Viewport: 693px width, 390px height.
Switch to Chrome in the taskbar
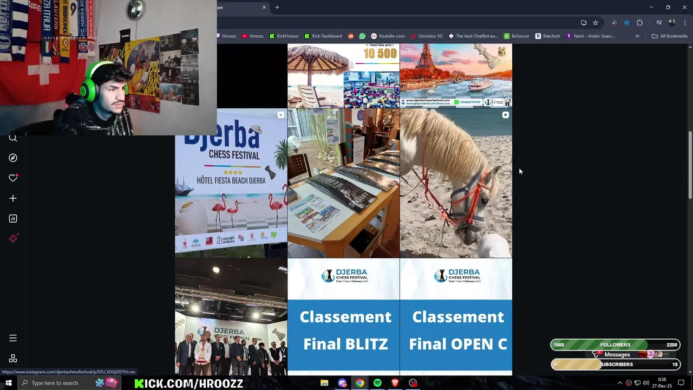pyautogui.click(x=359, y=383)
